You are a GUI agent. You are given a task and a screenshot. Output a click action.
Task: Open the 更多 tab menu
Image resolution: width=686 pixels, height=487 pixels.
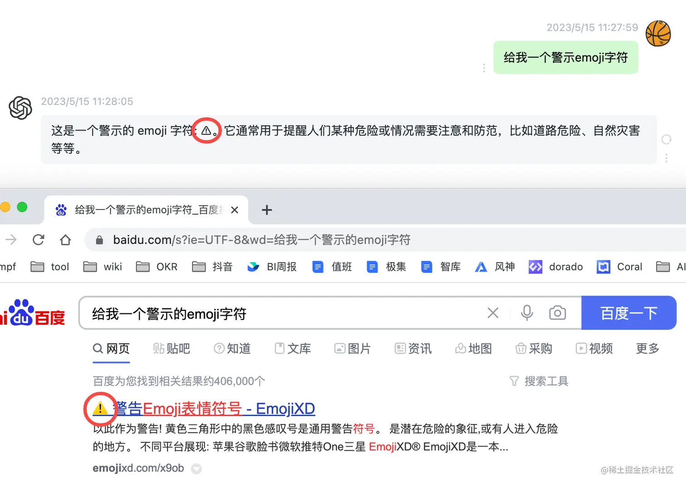647,349
